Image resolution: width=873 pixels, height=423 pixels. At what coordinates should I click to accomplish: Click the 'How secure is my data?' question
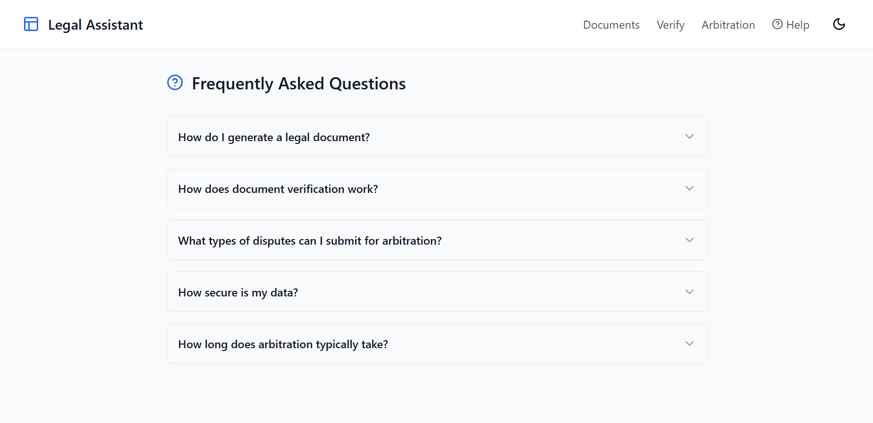tap(238, 293)
